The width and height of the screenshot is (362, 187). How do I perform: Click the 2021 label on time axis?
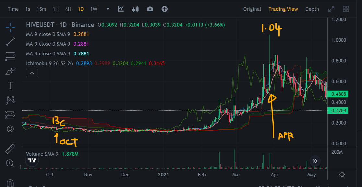(x=163, y=175)
